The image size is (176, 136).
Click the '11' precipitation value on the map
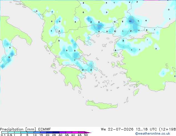pos(130,21)
